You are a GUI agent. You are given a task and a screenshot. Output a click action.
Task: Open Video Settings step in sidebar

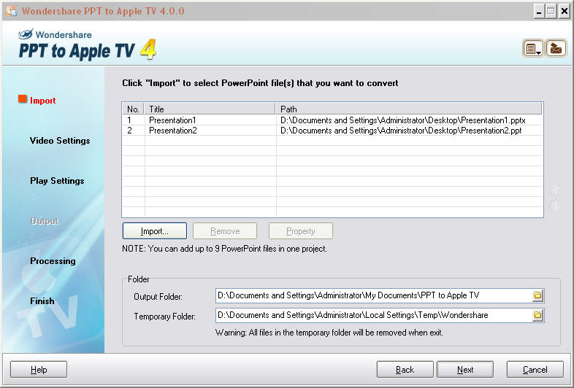click(x=60, y=141)
